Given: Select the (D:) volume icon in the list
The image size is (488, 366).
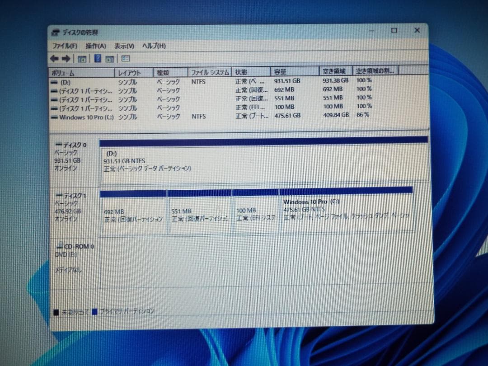Looking at the screenshot, I should click(x=54, y=82).
